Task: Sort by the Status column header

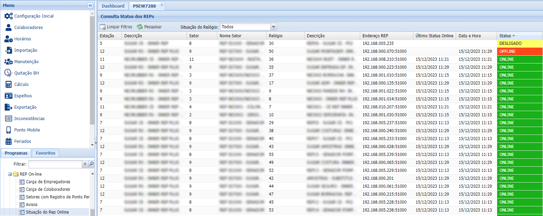Action: (505, 36)
